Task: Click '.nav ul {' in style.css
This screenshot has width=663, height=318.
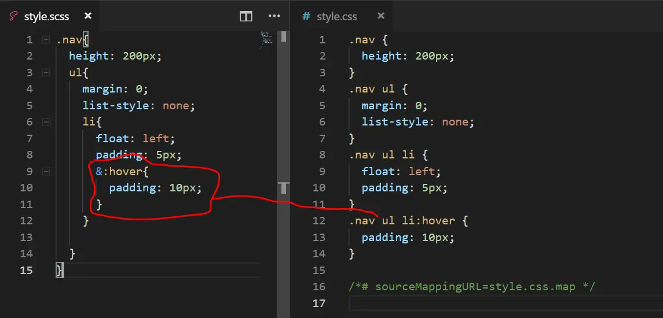Action: click(378, 90)
